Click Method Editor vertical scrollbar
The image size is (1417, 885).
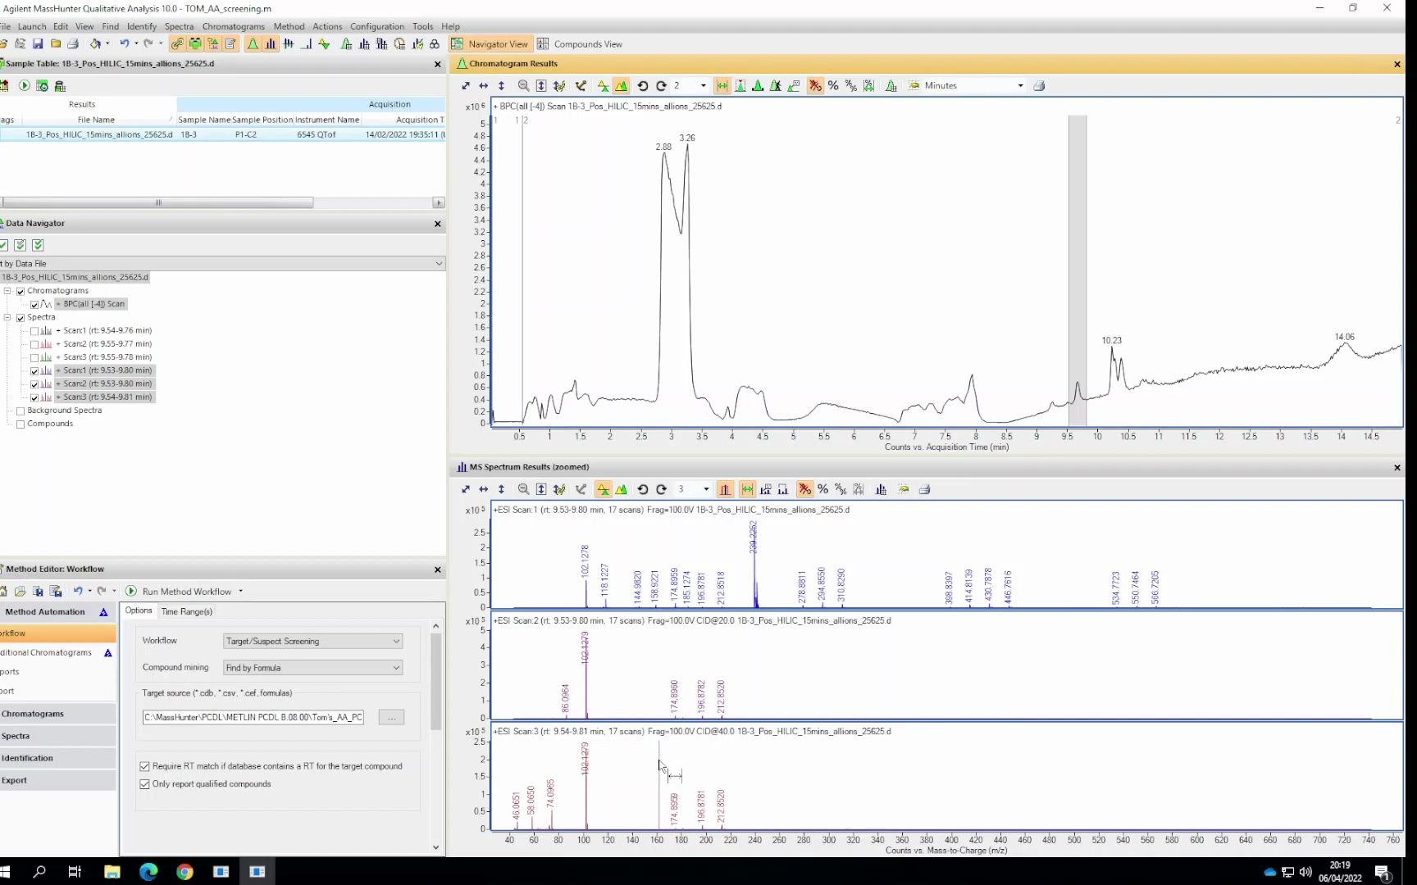click(x=435, y=680)
